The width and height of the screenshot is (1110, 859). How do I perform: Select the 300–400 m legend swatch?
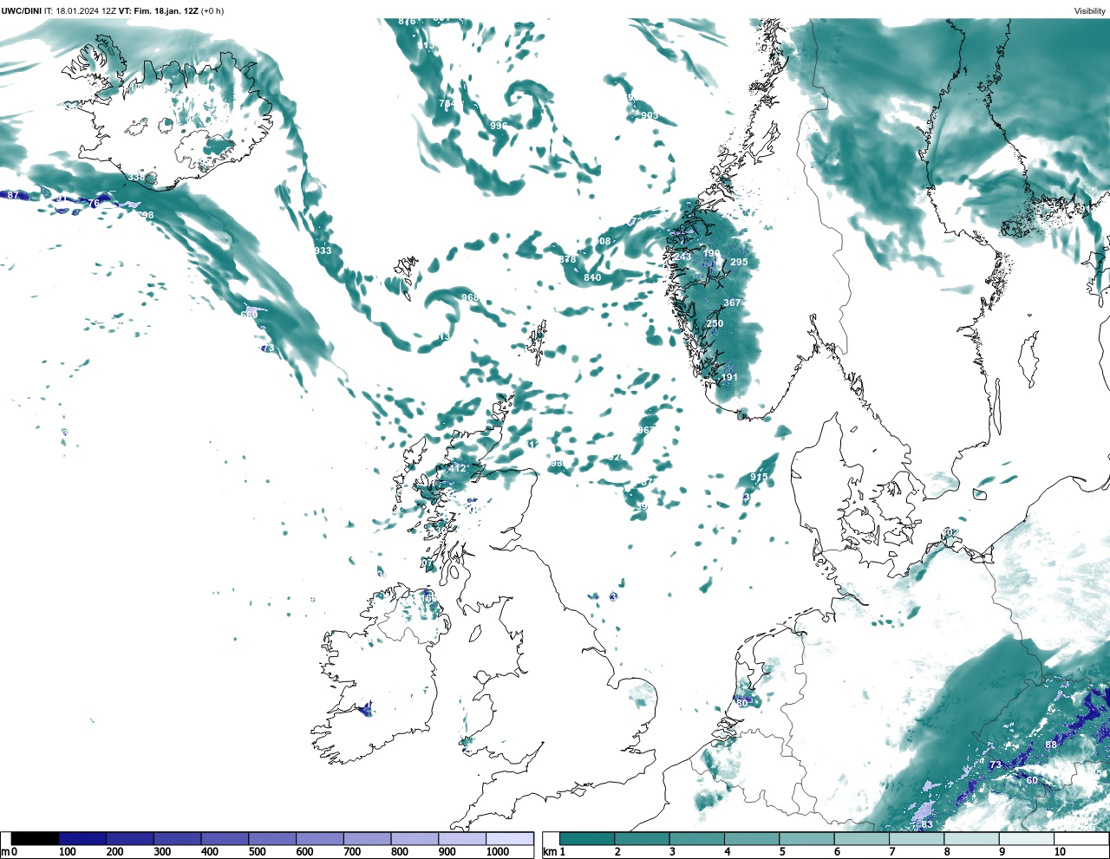(178, 839)
